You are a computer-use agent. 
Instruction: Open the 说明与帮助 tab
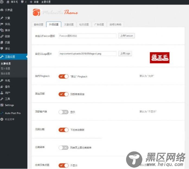[x=115, y=24]
